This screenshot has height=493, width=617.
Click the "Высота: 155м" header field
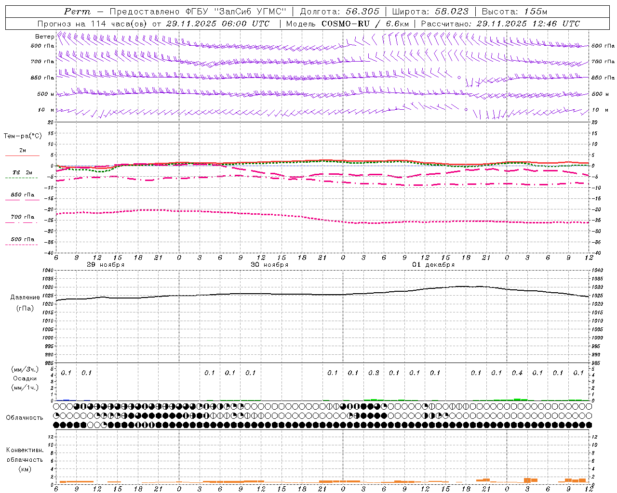514,12
